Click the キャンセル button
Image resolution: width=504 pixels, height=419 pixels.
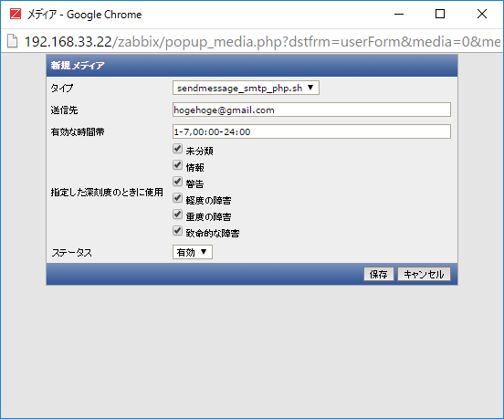[x=424, y=274]
